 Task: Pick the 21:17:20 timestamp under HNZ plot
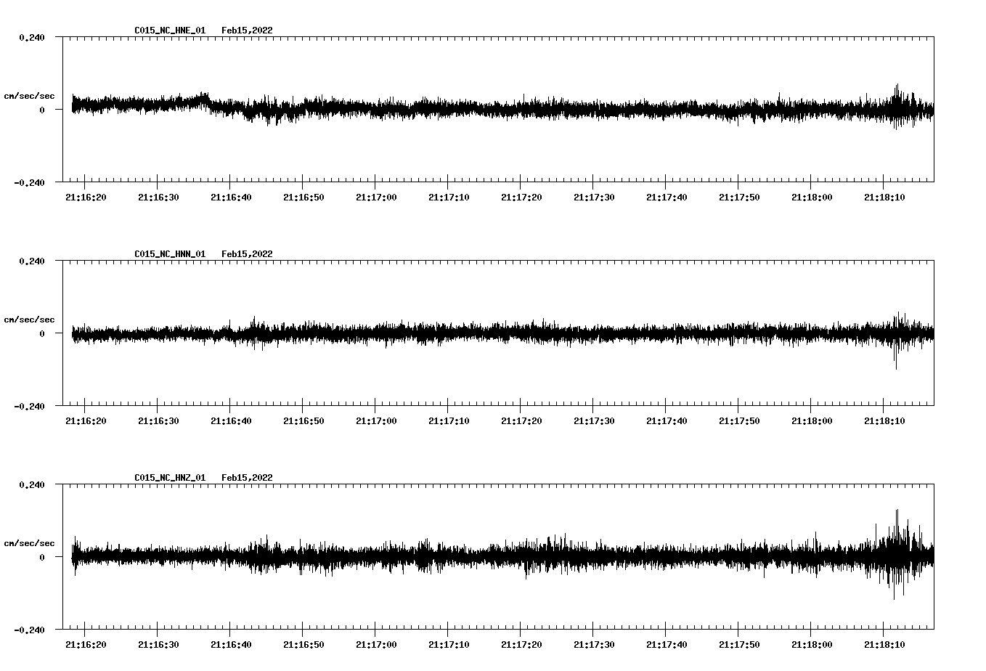[521, 645]
